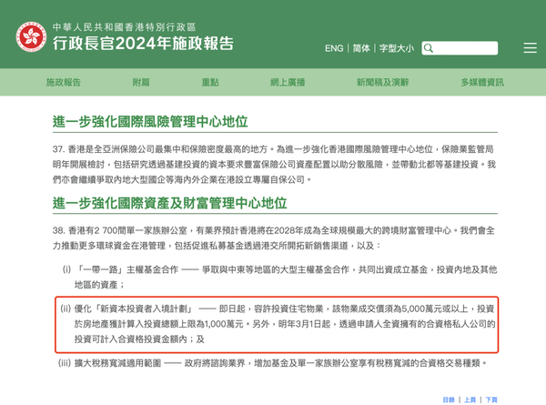Click the 下頁 next page link
Image resolution: width=546 pixels, height=405 pixels.
tap(491, 400)
